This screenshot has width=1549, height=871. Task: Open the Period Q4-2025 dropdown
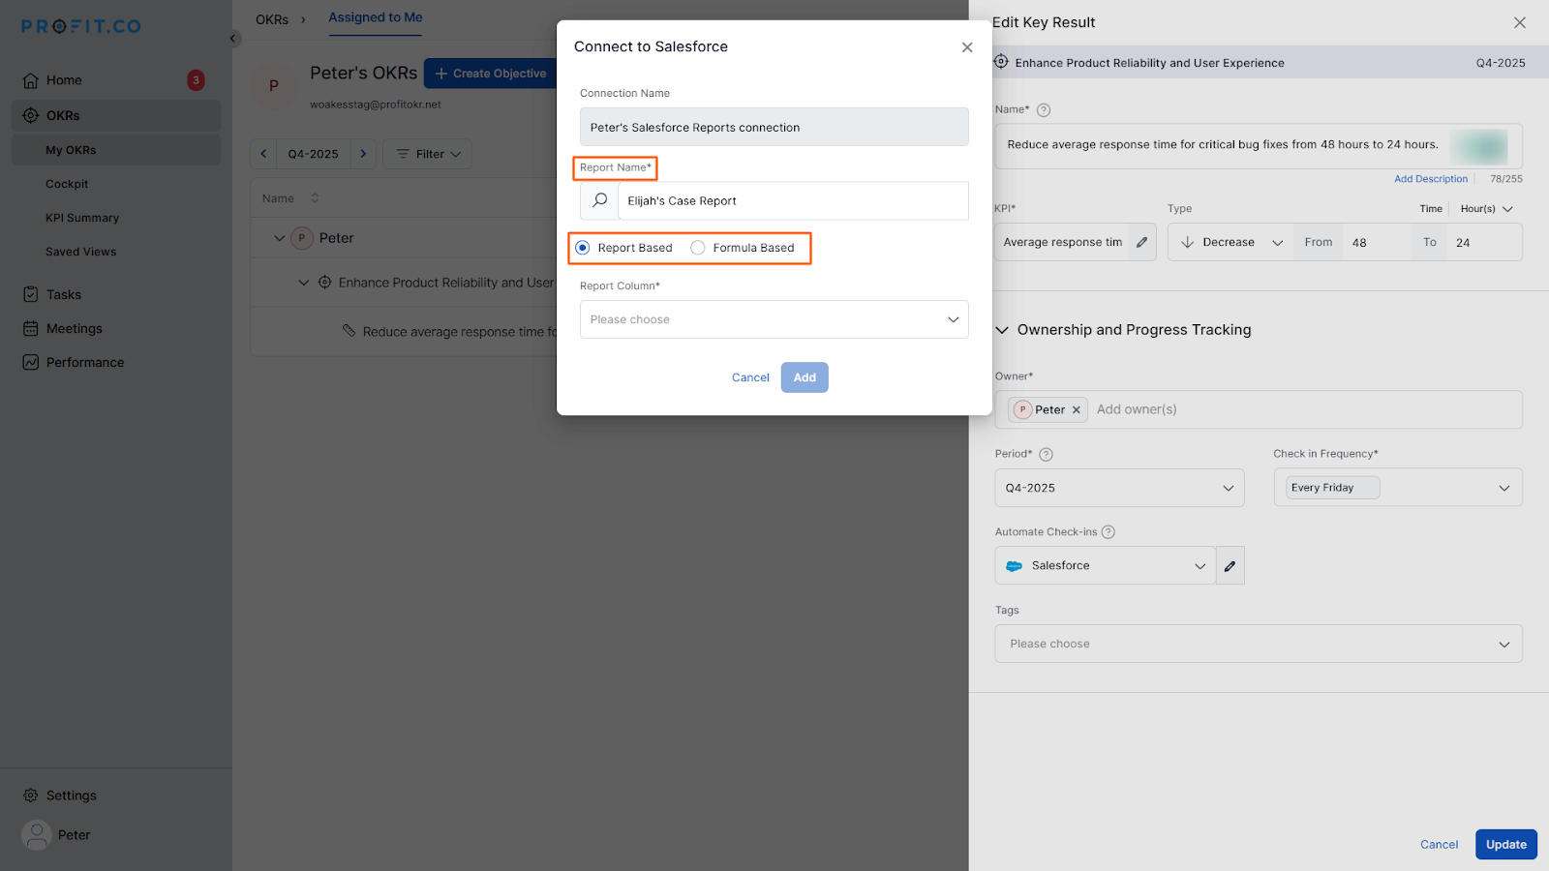pos(1119,488)
